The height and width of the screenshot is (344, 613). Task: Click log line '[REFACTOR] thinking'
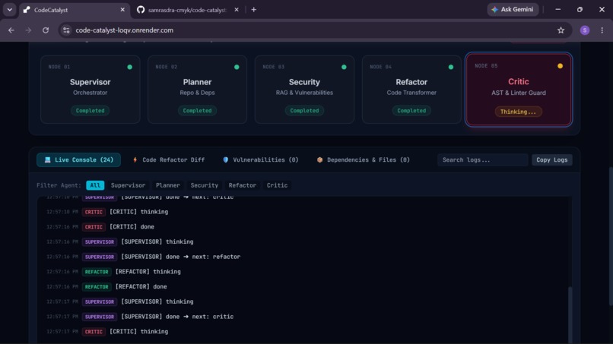(148, 272)
